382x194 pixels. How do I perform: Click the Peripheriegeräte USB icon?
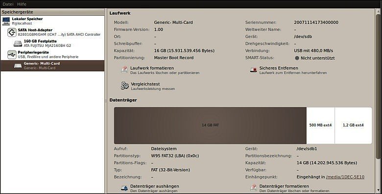12,54
